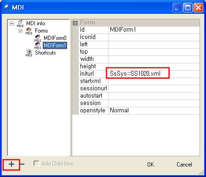206x177 pixels.
Task: Click the top value field
Action: click(x=154, y=52)
